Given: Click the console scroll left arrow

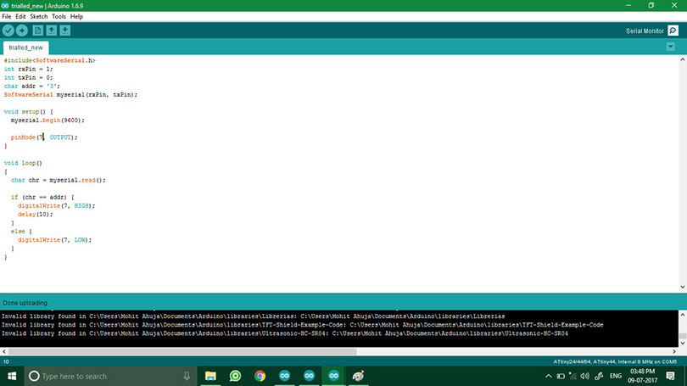Looking at the screenshot, I should 4,351.
